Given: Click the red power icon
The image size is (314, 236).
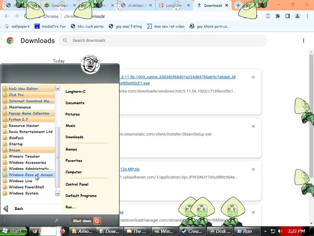Looking at the screenshot, I should (x=97, y=221).
